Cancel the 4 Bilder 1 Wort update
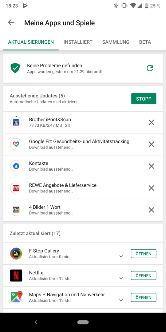 point(151,210)
